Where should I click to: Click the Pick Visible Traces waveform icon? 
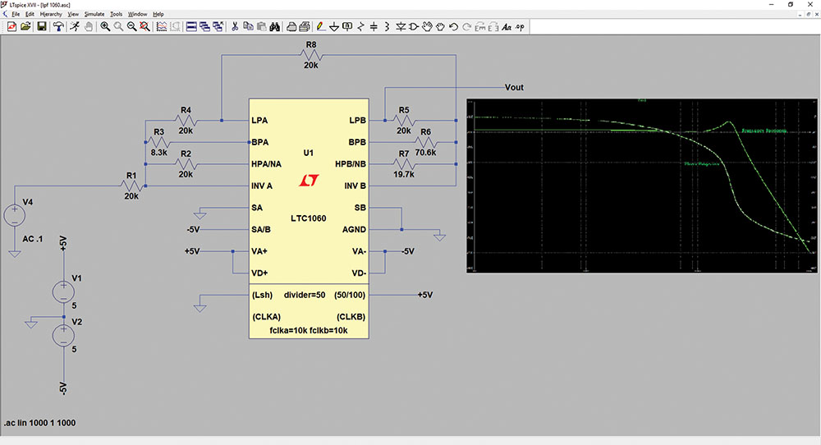pos(162,27)
